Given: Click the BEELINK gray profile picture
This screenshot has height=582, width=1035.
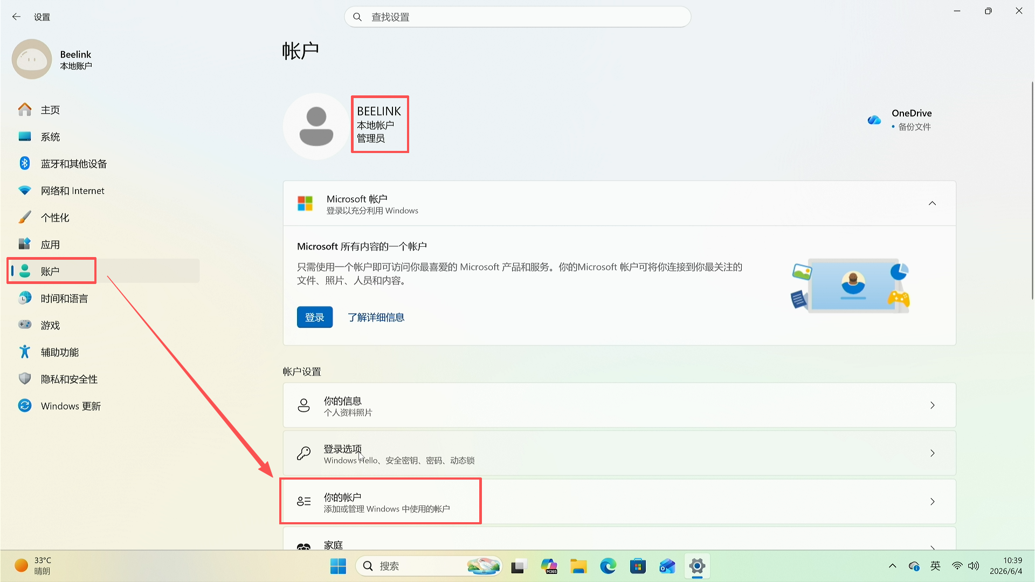Looking at the screenshot, I should (x=316, y=126).
